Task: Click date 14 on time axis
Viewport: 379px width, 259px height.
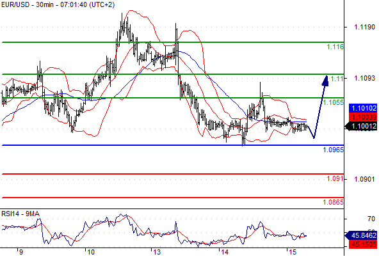Action: click(225, 252)
